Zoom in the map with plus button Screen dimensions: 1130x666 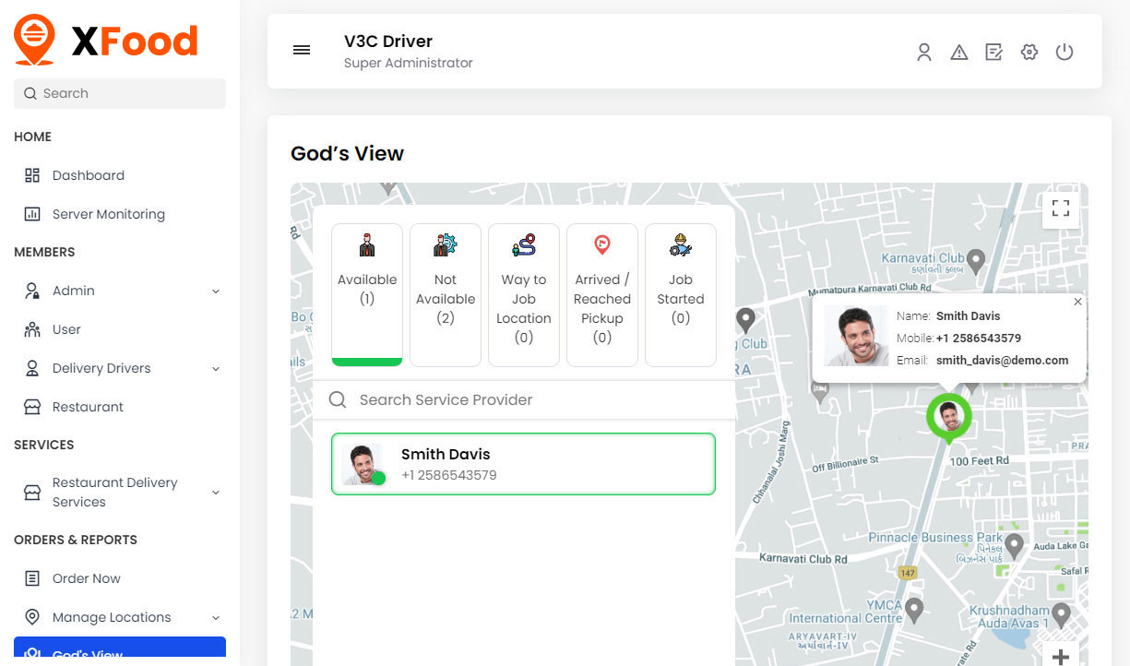coord(1061,656)
